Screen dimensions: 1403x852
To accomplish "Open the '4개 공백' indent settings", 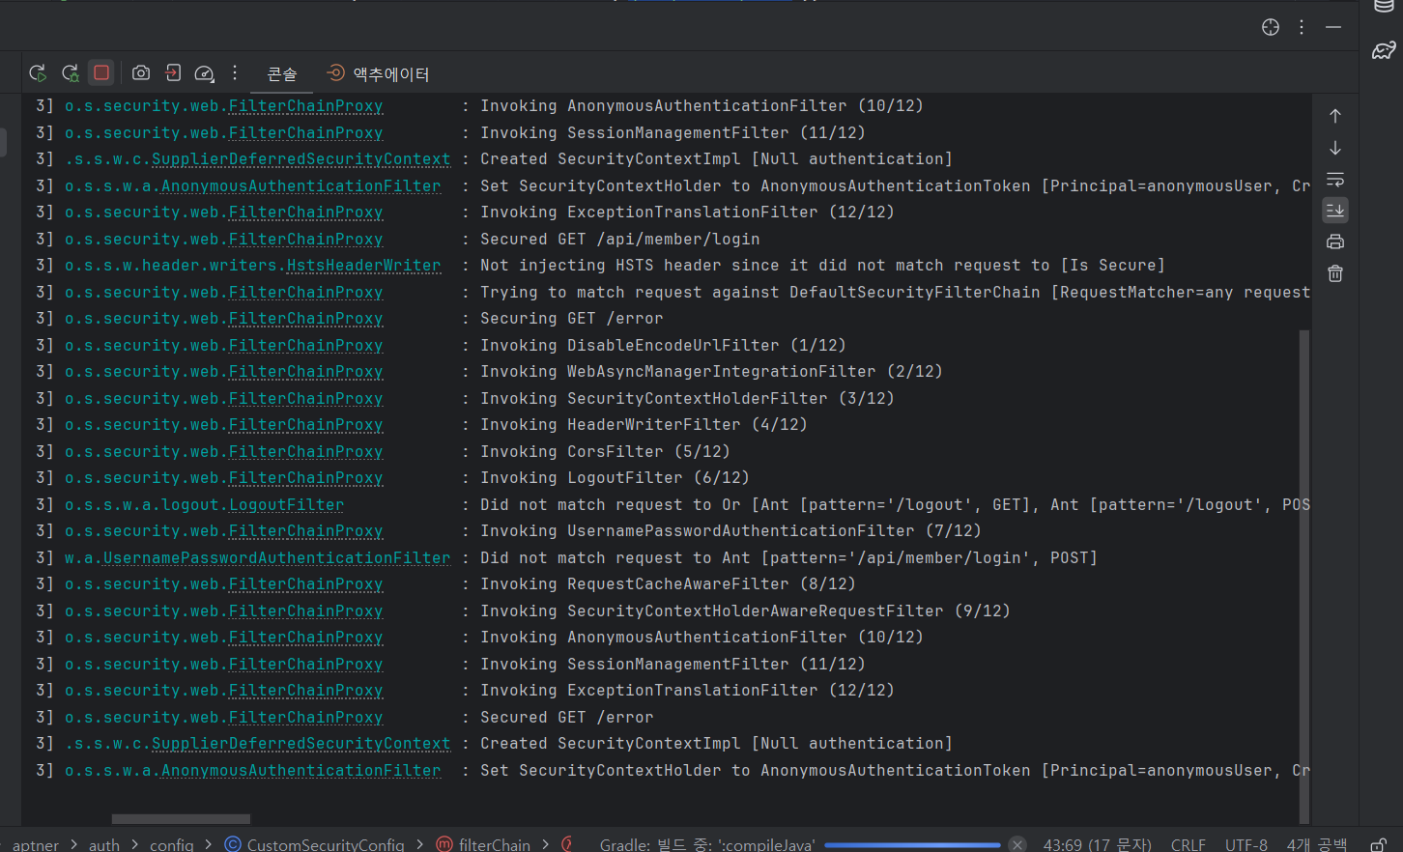I will click(x=1316, y=844).
